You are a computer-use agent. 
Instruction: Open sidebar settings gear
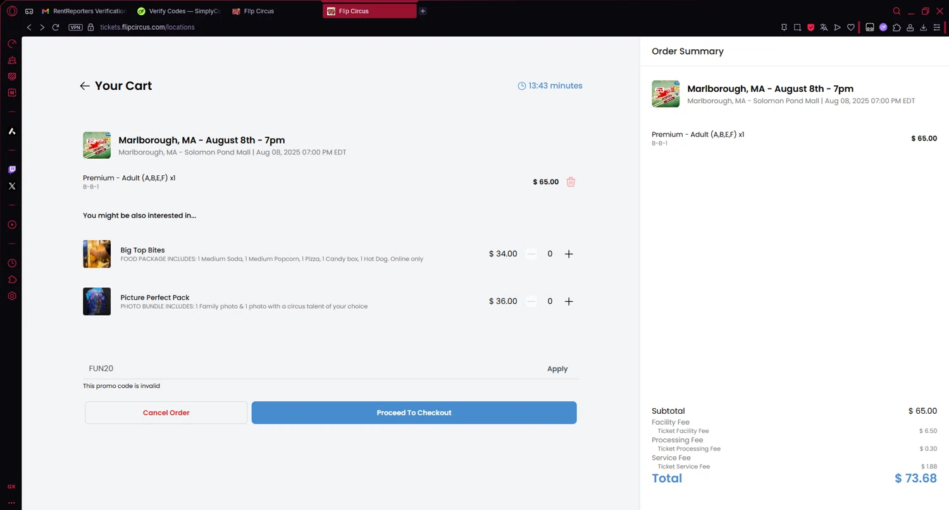tap(11, 295)
